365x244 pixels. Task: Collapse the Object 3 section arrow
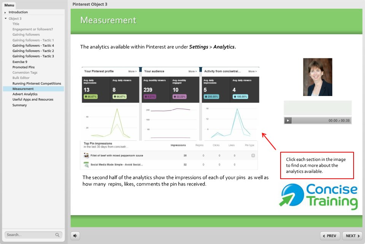coord(5,18)
